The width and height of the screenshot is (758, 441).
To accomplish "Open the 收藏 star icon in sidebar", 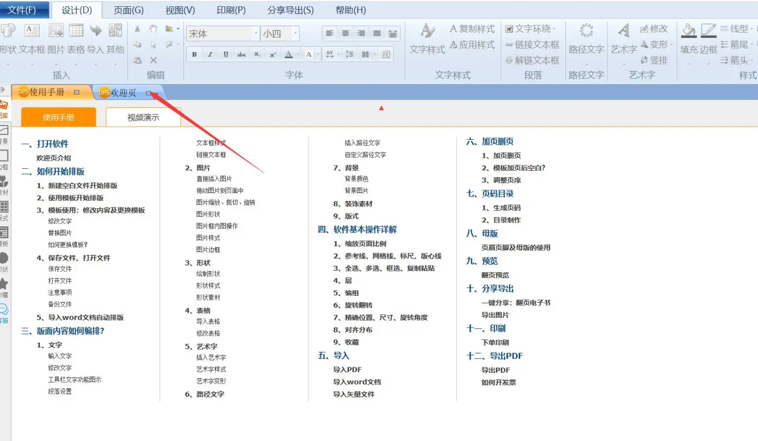I will (4, 284).
